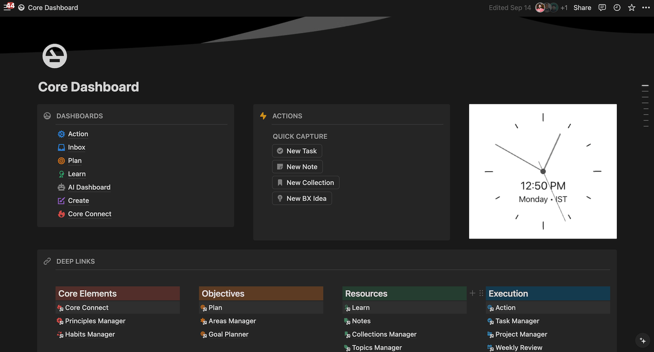Star this page as favorite

click(631, 7)
